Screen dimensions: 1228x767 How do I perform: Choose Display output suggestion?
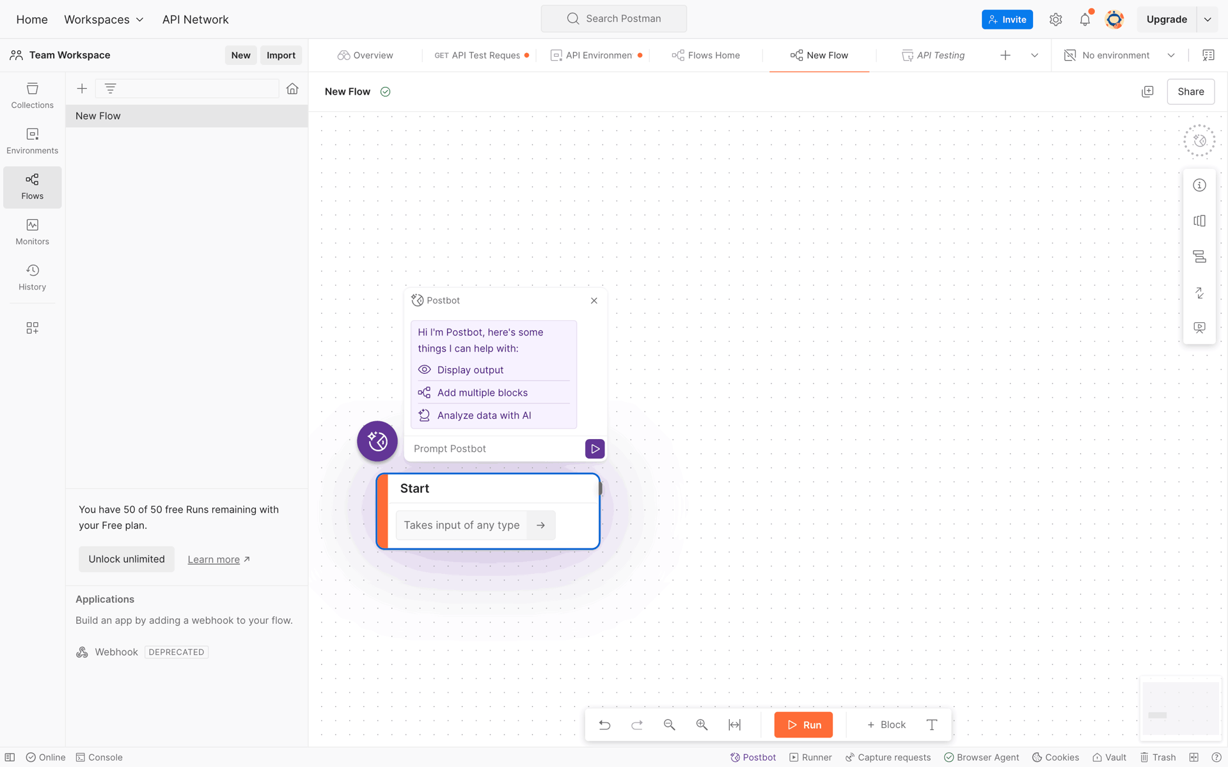pos(494,370)
